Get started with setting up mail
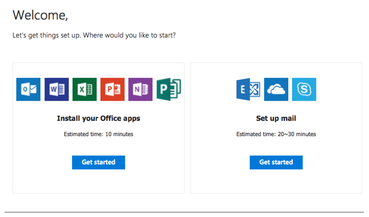The height and width of the screenshot is (217, 369). tap(276, 162)
